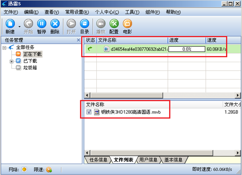Sort by 文件名称 column header in task list
Image resolution: width=242 pixels, height=175 pixels.
[132, 40]
